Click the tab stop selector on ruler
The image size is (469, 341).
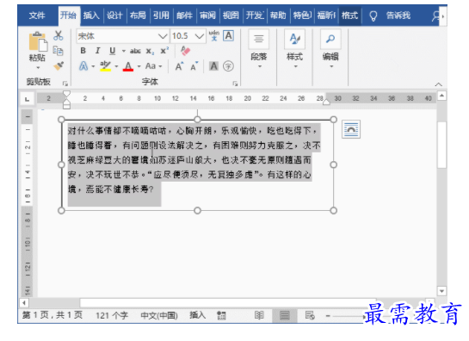[x=28, y=99]
